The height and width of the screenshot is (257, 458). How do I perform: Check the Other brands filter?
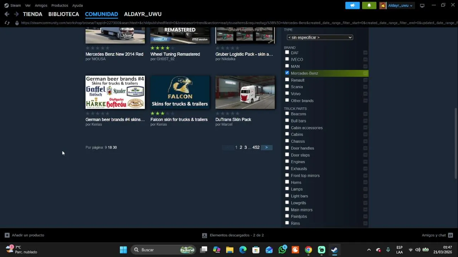(x=287, y=100)
